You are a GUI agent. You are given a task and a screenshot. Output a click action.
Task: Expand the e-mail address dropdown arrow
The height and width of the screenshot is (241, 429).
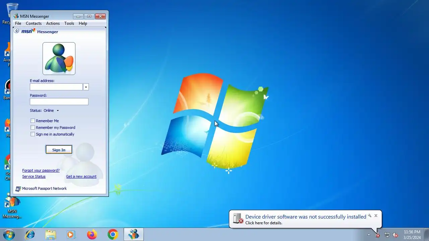(x=86, y=87)
